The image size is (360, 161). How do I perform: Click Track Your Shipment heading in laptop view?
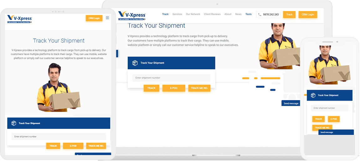(156, 26)
